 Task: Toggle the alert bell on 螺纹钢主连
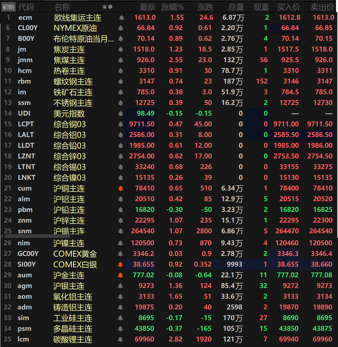coord(121,82)
